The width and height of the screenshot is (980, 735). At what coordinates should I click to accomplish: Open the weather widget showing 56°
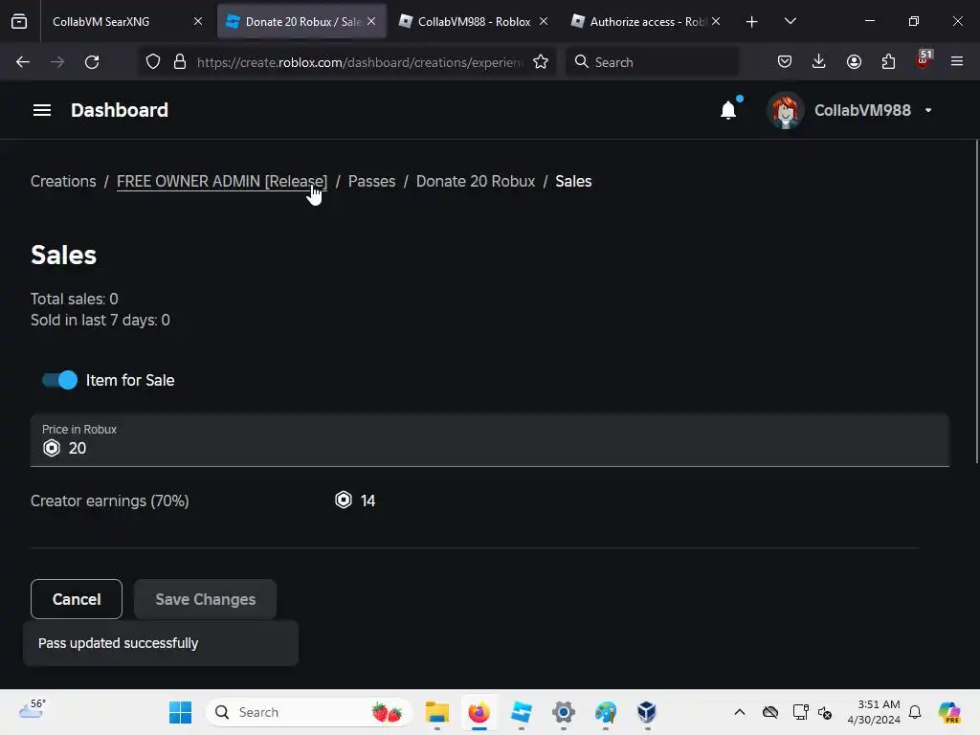point(33,710)
